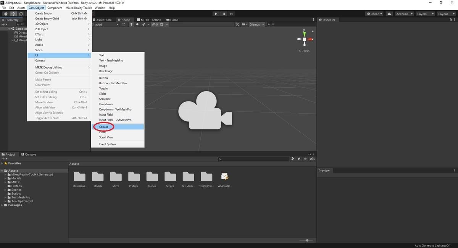The width and height of the screenshot is (458, 248).
Task: Expand MixedRealityToolkit.Generated folder in tree
Action: (6, 175)
